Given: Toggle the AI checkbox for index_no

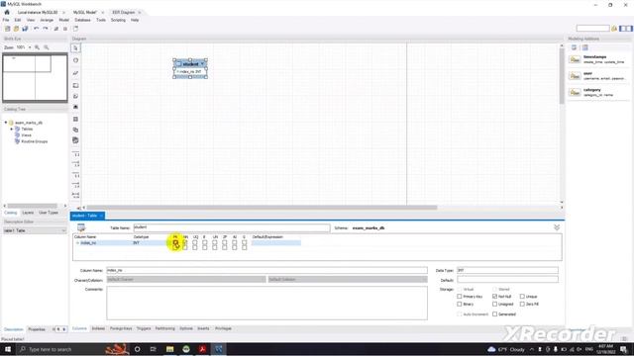Looking at the screenshot, I should 235,243.
